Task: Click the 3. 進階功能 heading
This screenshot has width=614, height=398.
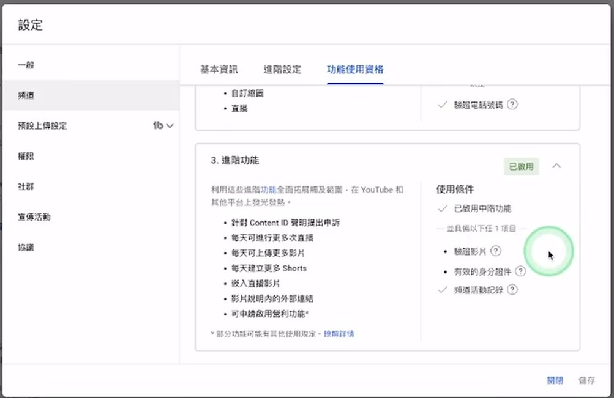Action: 234,160
